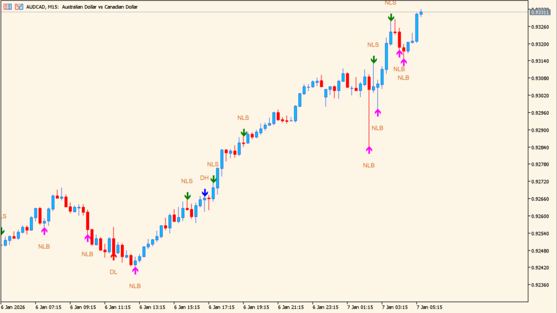Click the lowest NLB label on the chart
Viewport: 557px width, 313px height.
(135, 286)
